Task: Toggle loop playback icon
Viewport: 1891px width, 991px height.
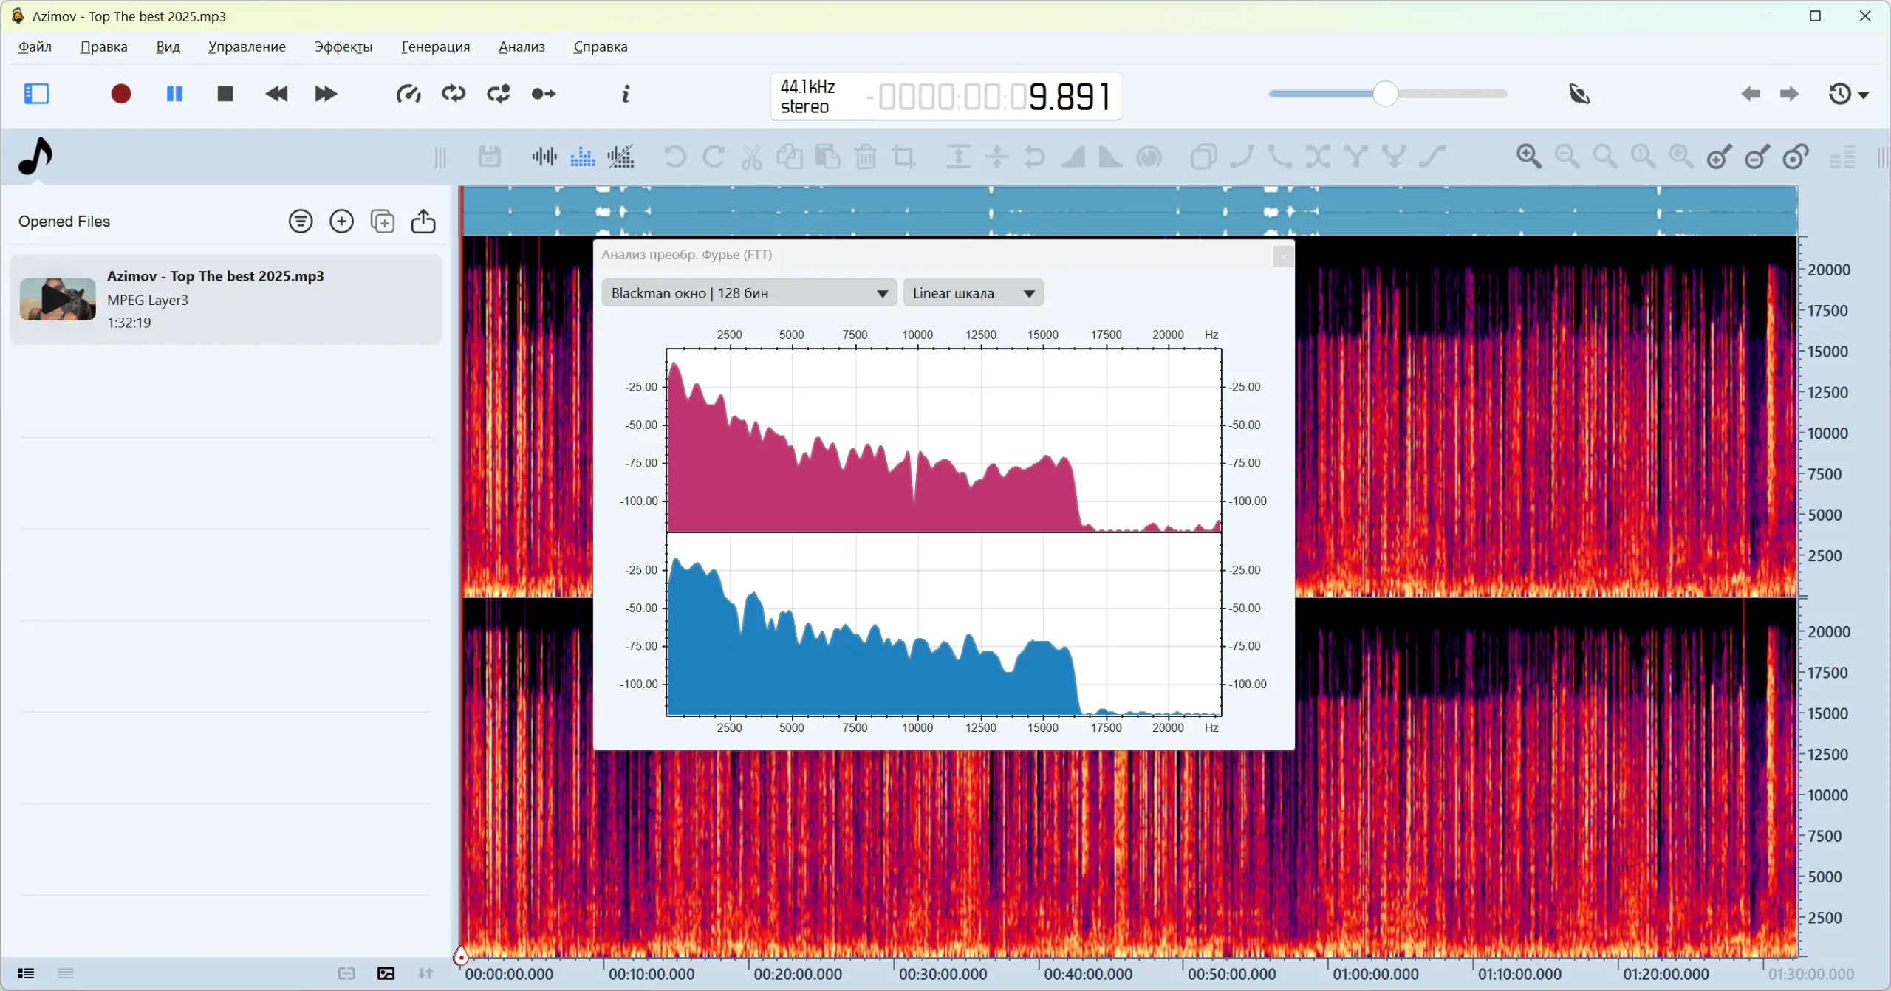Action: tap(454, 94)
